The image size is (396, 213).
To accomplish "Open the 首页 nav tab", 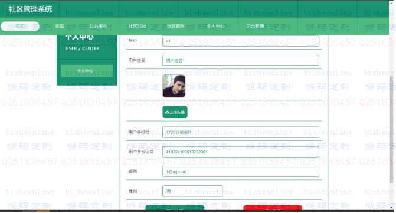I will [20, 26].
